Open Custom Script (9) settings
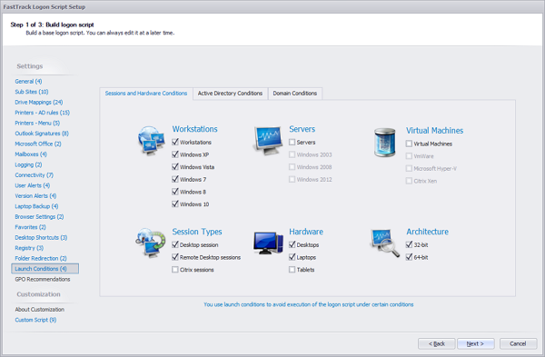Viewport: 545px width, 357px height. click(35, 320)
